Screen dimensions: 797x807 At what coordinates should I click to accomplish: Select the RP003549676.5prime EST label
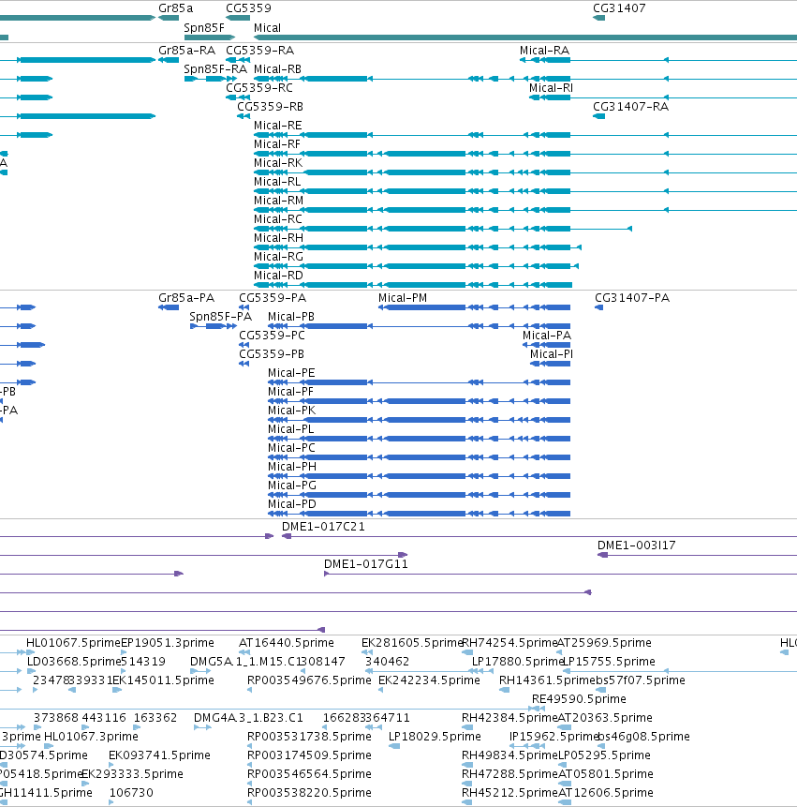[x=309, y=680]
